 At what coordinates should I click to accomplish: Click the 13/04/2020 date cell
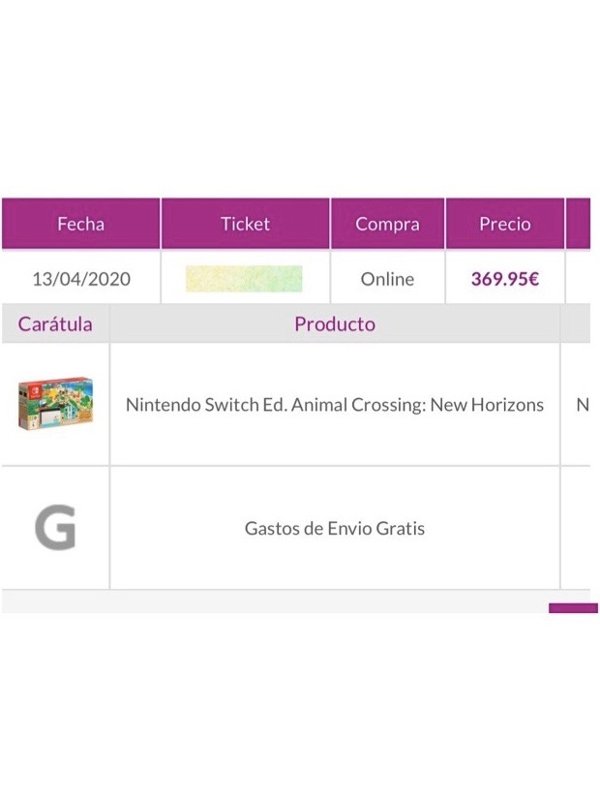pos(81,279)
